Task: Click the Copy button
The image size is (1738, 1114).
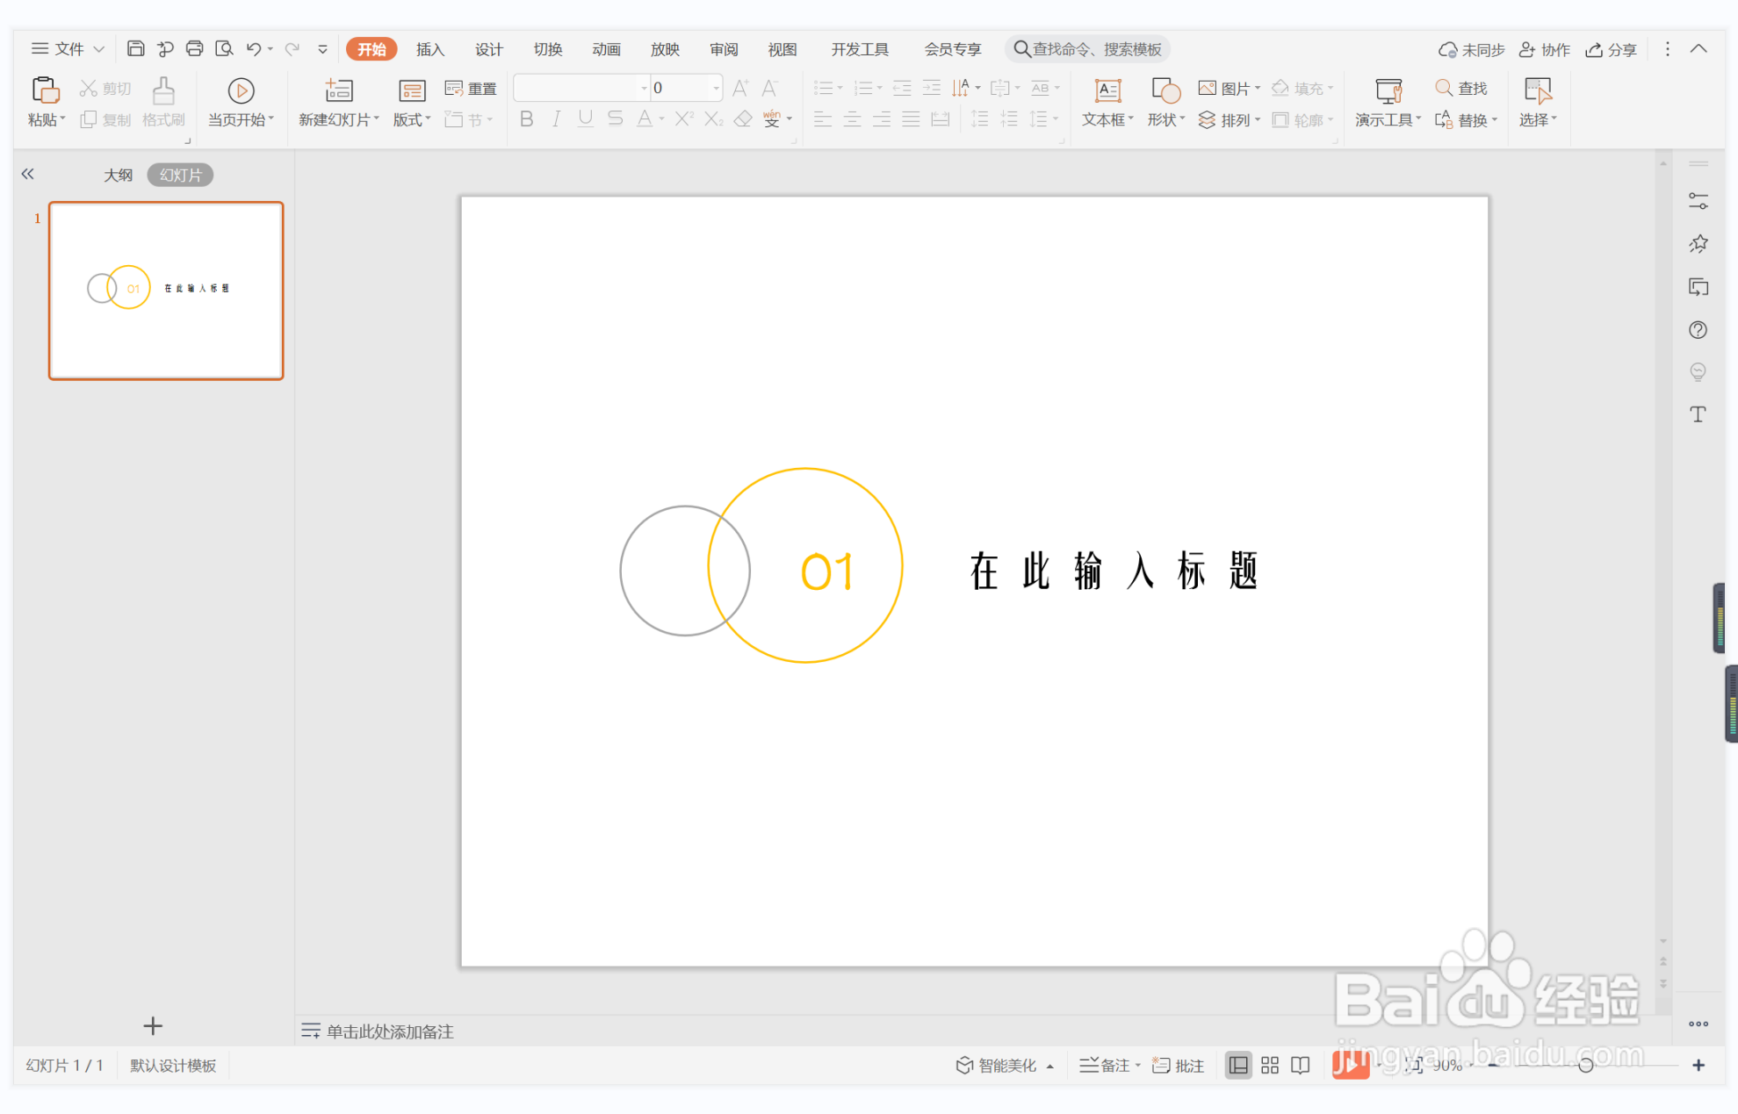Action: 105,119
